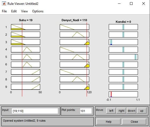Open the View menu
The image size is (150, 127).
coord(24,11)
